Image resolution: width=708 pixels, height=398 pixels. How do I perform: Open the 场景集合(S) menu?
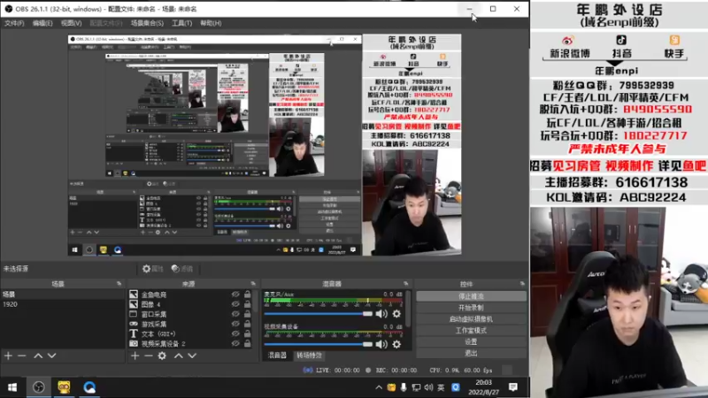point(147,23)
